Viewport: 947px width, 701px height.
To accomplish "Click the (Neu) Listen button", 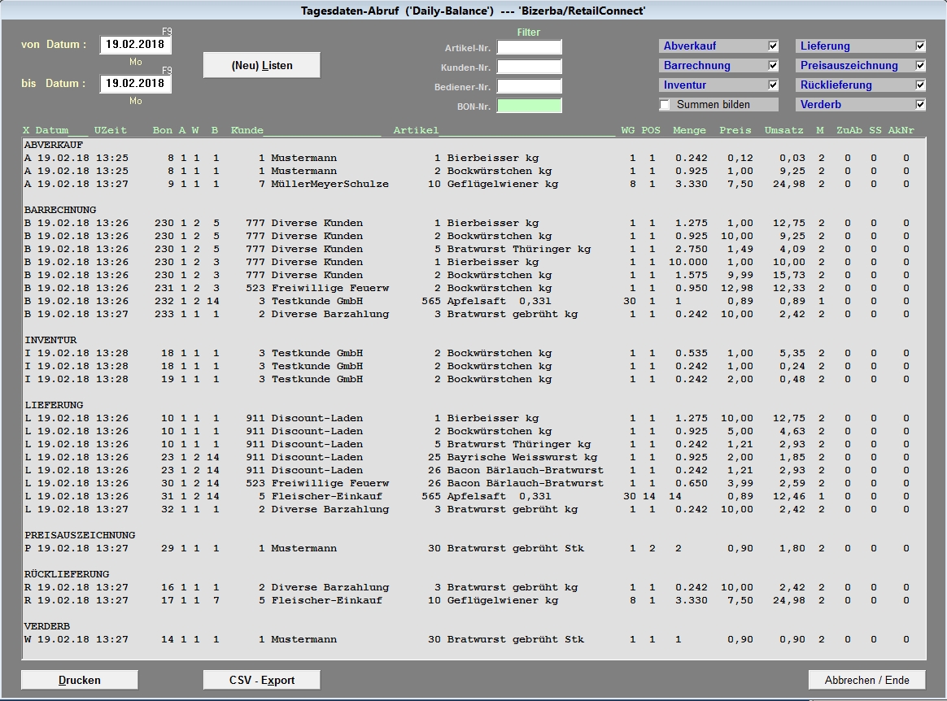I will 261,65.
